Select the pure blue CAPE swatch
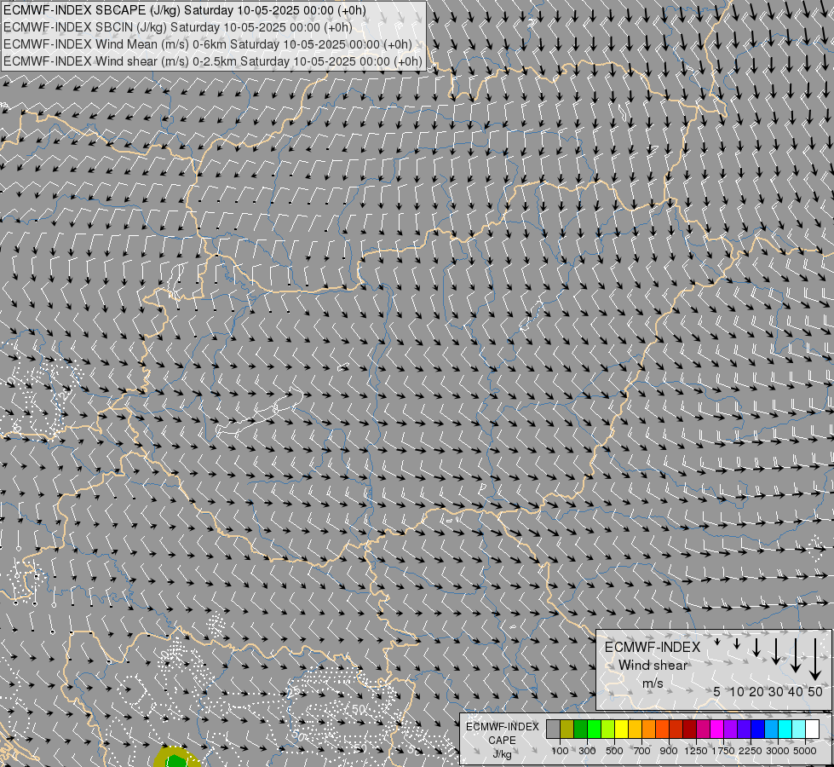This screenshot has width=834, height=767. [x=758, y=729]
